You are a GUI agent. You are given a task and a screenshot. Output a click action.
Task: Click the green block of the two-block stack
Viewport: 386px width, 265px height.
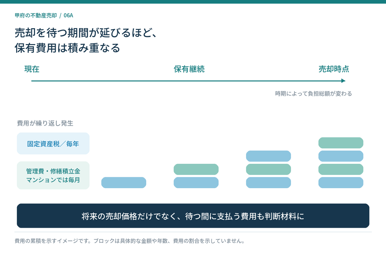click(196, 169)
